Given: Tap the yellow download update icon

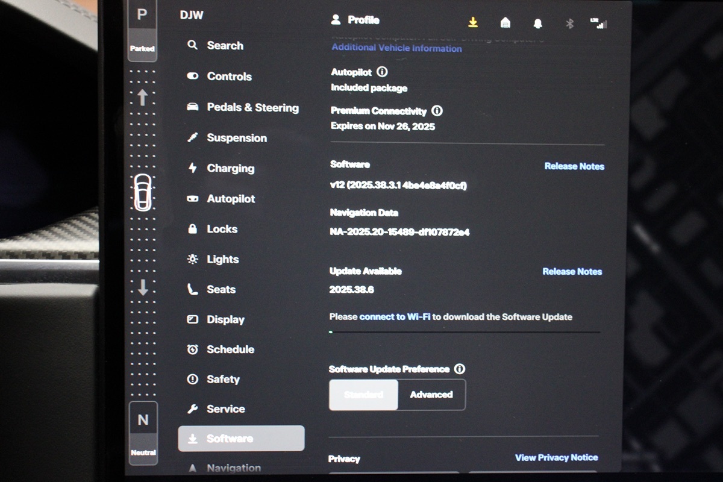Looking at the screenshot, I should pyautogui.click(x=473, y=22).
